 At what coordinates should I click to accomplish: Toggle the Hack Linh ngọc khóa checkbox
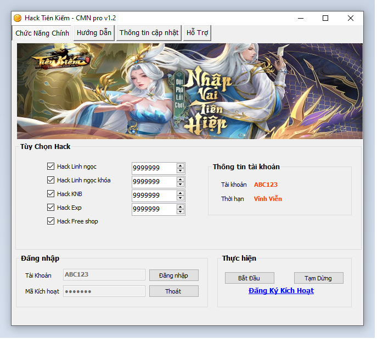point(51,180)
